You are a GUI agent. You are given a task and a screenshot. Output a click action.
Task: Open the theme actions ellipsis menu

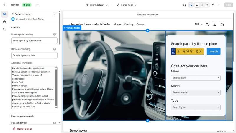point(38,5)
